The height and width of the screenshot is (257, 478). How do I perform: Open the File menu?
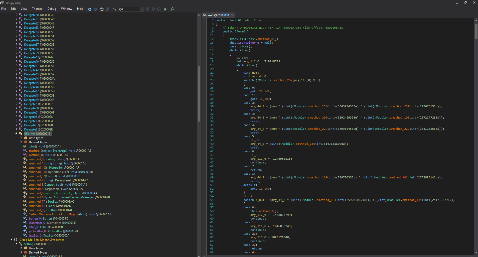pos(3,9)
